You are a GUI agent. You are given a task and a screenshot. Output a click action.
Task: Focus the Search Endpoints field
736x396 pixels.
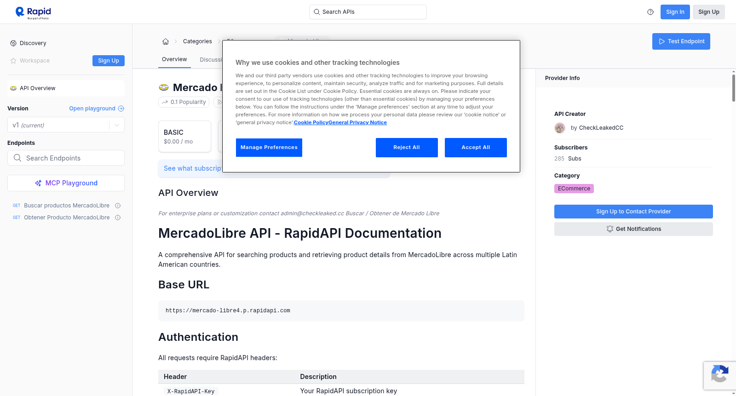point(66,158)
